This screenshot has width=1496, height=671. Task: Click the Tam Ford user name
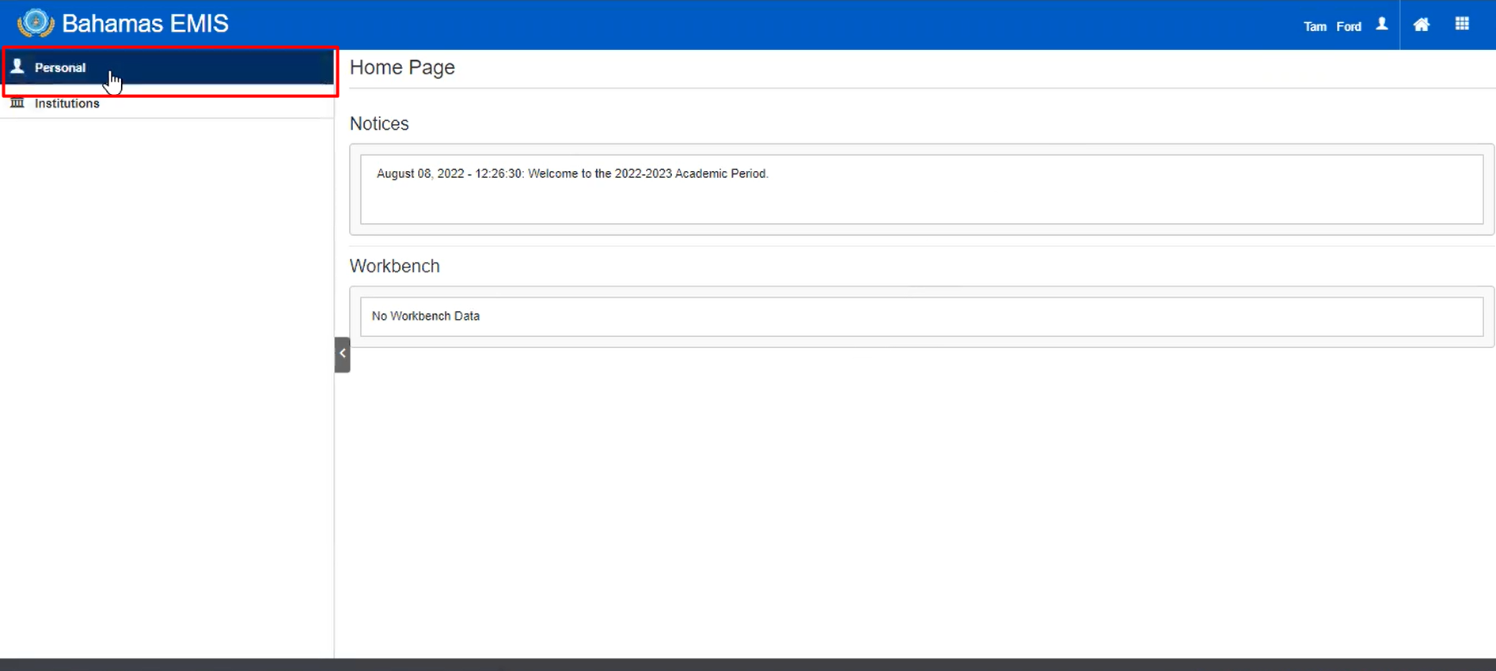coord(1332,26)
